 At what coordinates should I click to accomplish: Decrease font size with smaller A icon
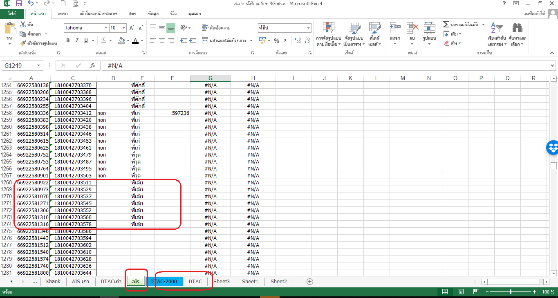141,28
